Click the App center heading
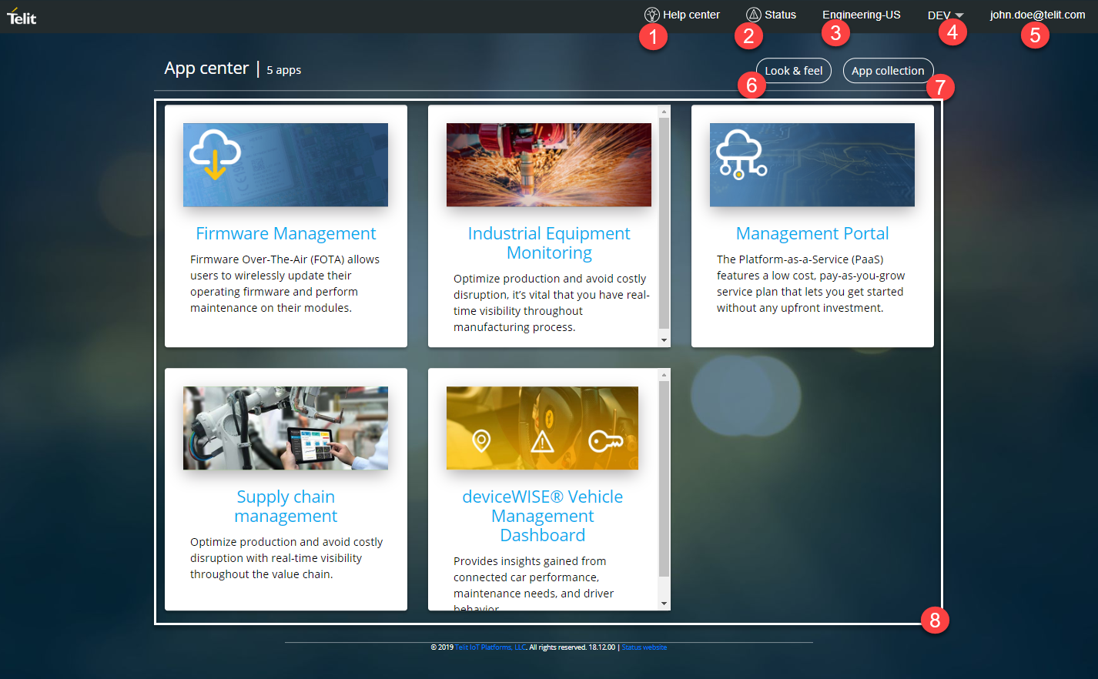1098x679 pixels. point(206,69)
